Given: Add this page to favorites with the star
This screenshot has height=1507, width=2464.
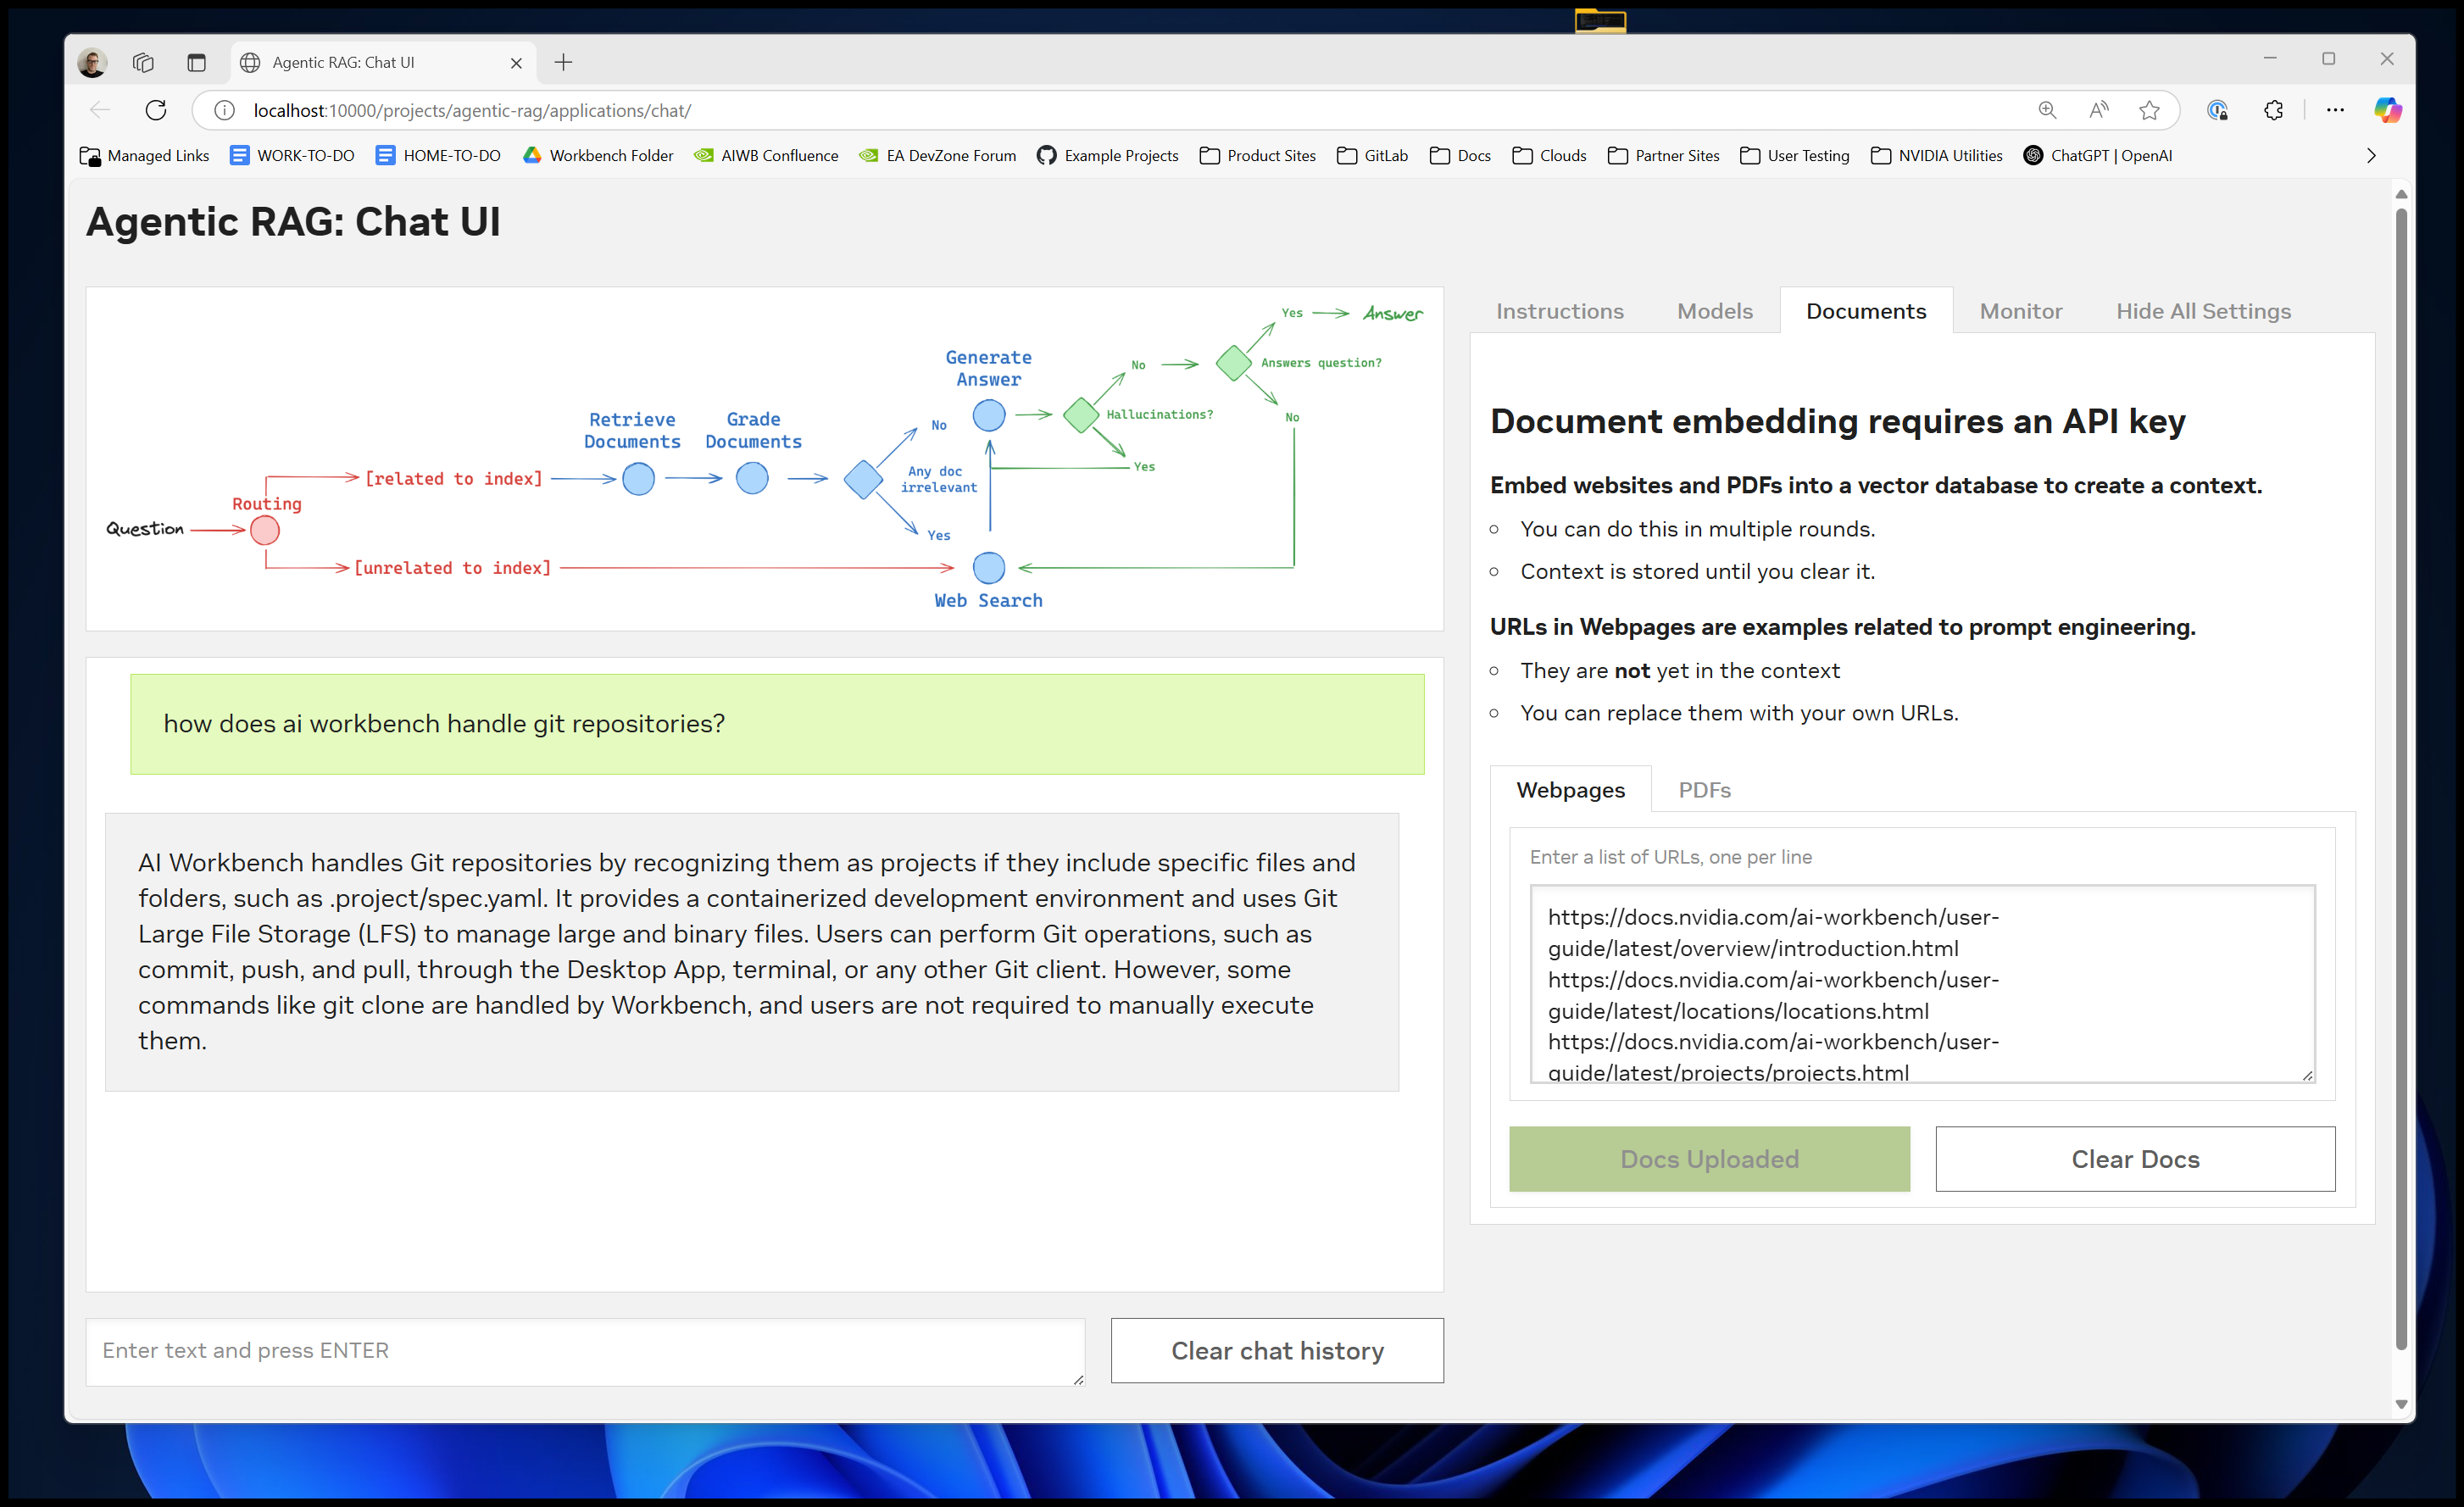Looking at the screenshot, I should tap(2149, 110).
